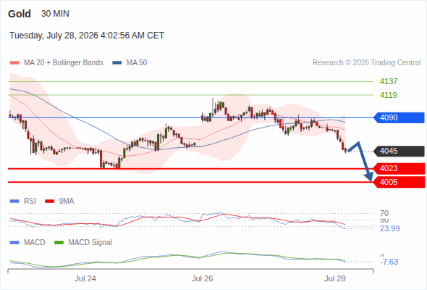Select the 4023 support price tag
This screenshot has height=290, width=427.
point(399,169)
